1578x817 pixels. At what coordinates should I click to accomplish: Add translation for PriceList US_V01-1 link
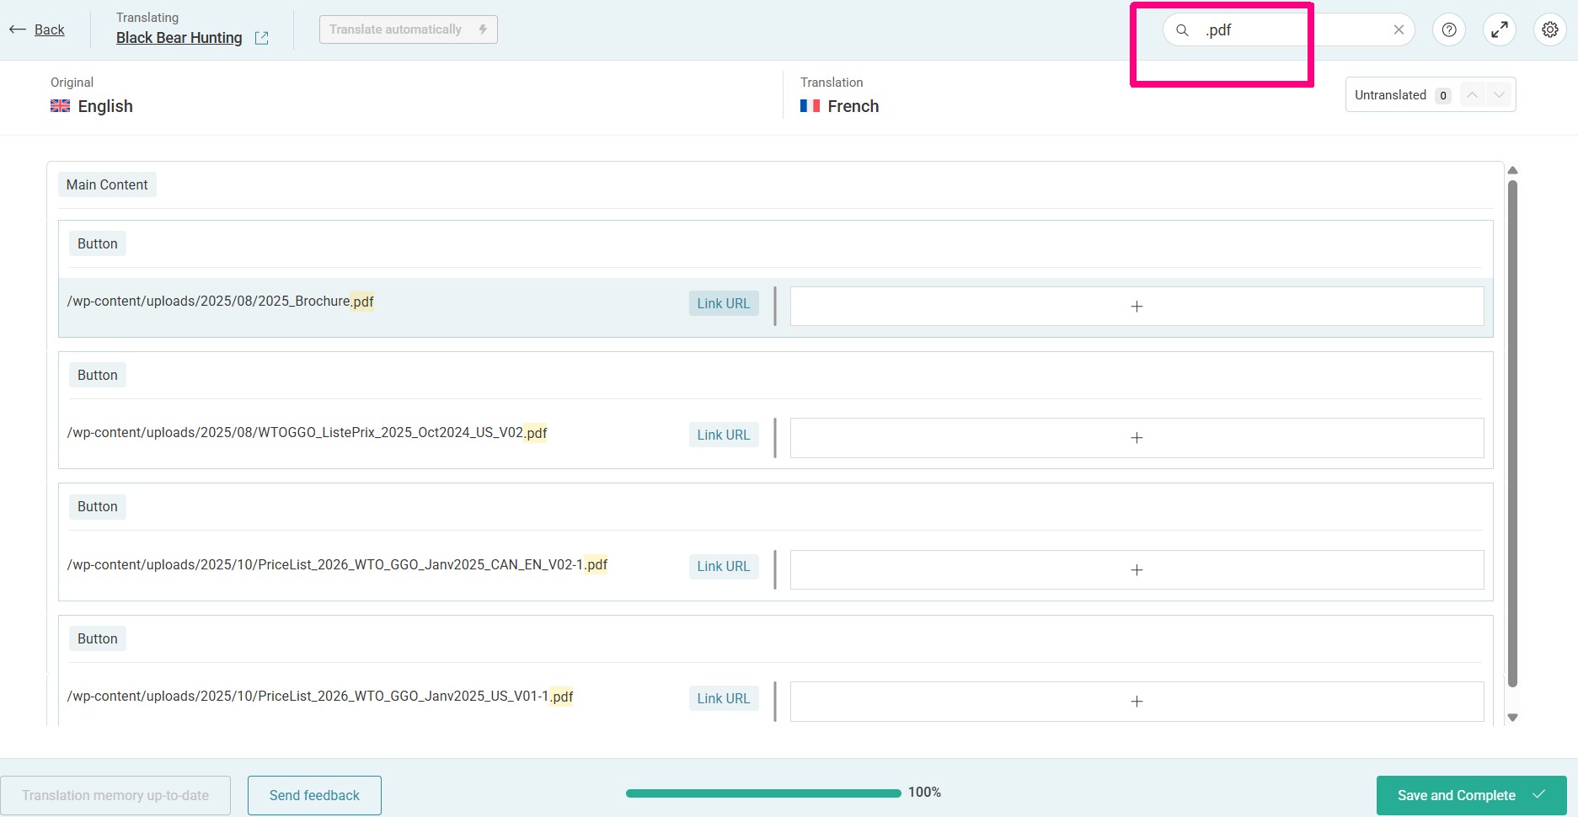coord(1137,702)
